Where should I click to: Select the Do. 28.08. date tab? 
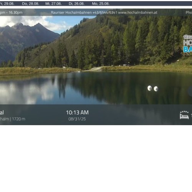30,4
